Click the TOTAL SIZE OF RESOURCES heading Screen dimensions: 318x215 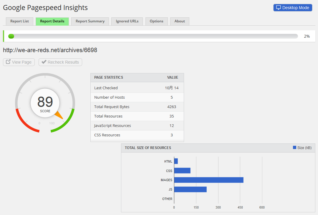coord(148,148)
